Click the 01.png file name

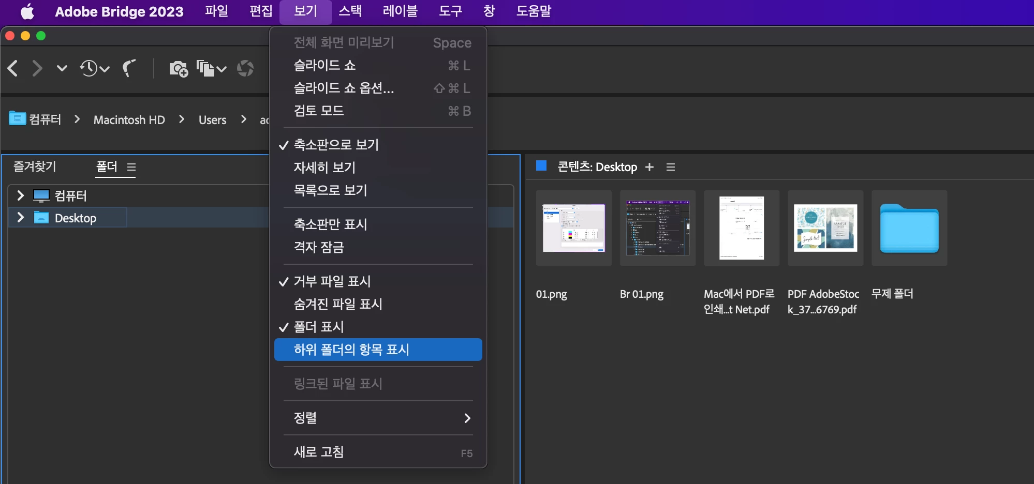click(x=552, y=294)
